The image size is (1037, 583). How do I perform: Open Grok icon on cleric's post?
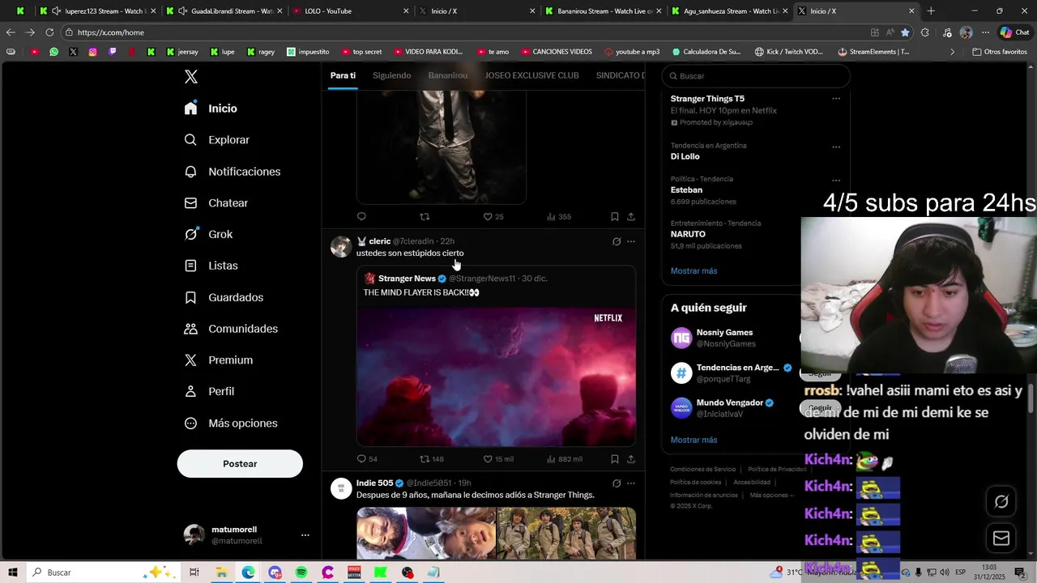click(617, 241)
